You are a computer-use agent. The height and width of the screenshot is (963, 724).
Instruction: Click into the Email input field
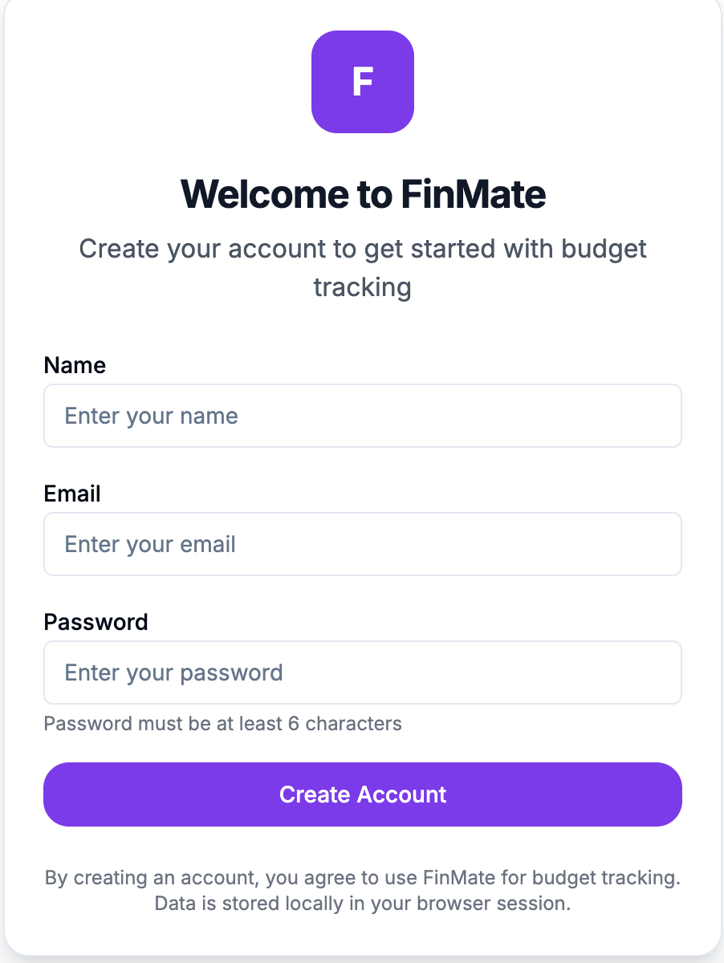pos(363,544)
